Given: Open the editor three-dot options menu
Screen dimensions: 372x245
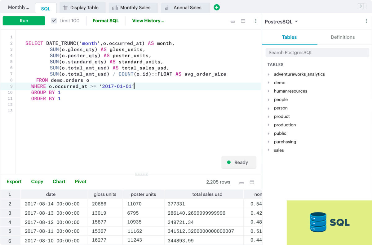Looking at the screenshot, I should pyautogui.click(x=255, y=21).
